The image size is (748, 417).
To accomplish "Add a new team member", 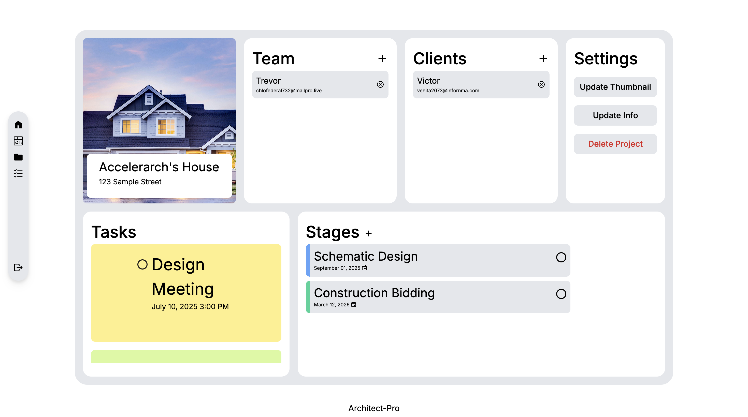I will point(382,59).
